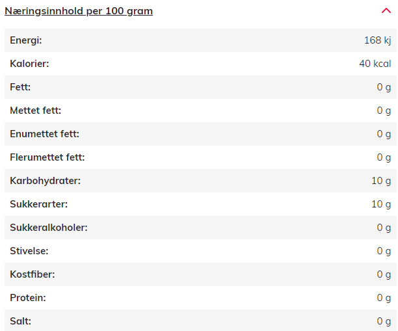Select the Fett row label

click(20, 87)
